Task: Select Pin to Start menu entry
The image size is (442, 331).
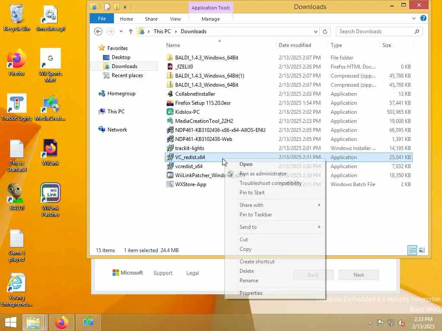Action: click(x=275, y=193)
